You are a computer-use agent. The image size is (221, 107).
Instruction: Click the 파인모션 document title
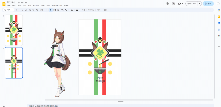click(x=11, y=2)
